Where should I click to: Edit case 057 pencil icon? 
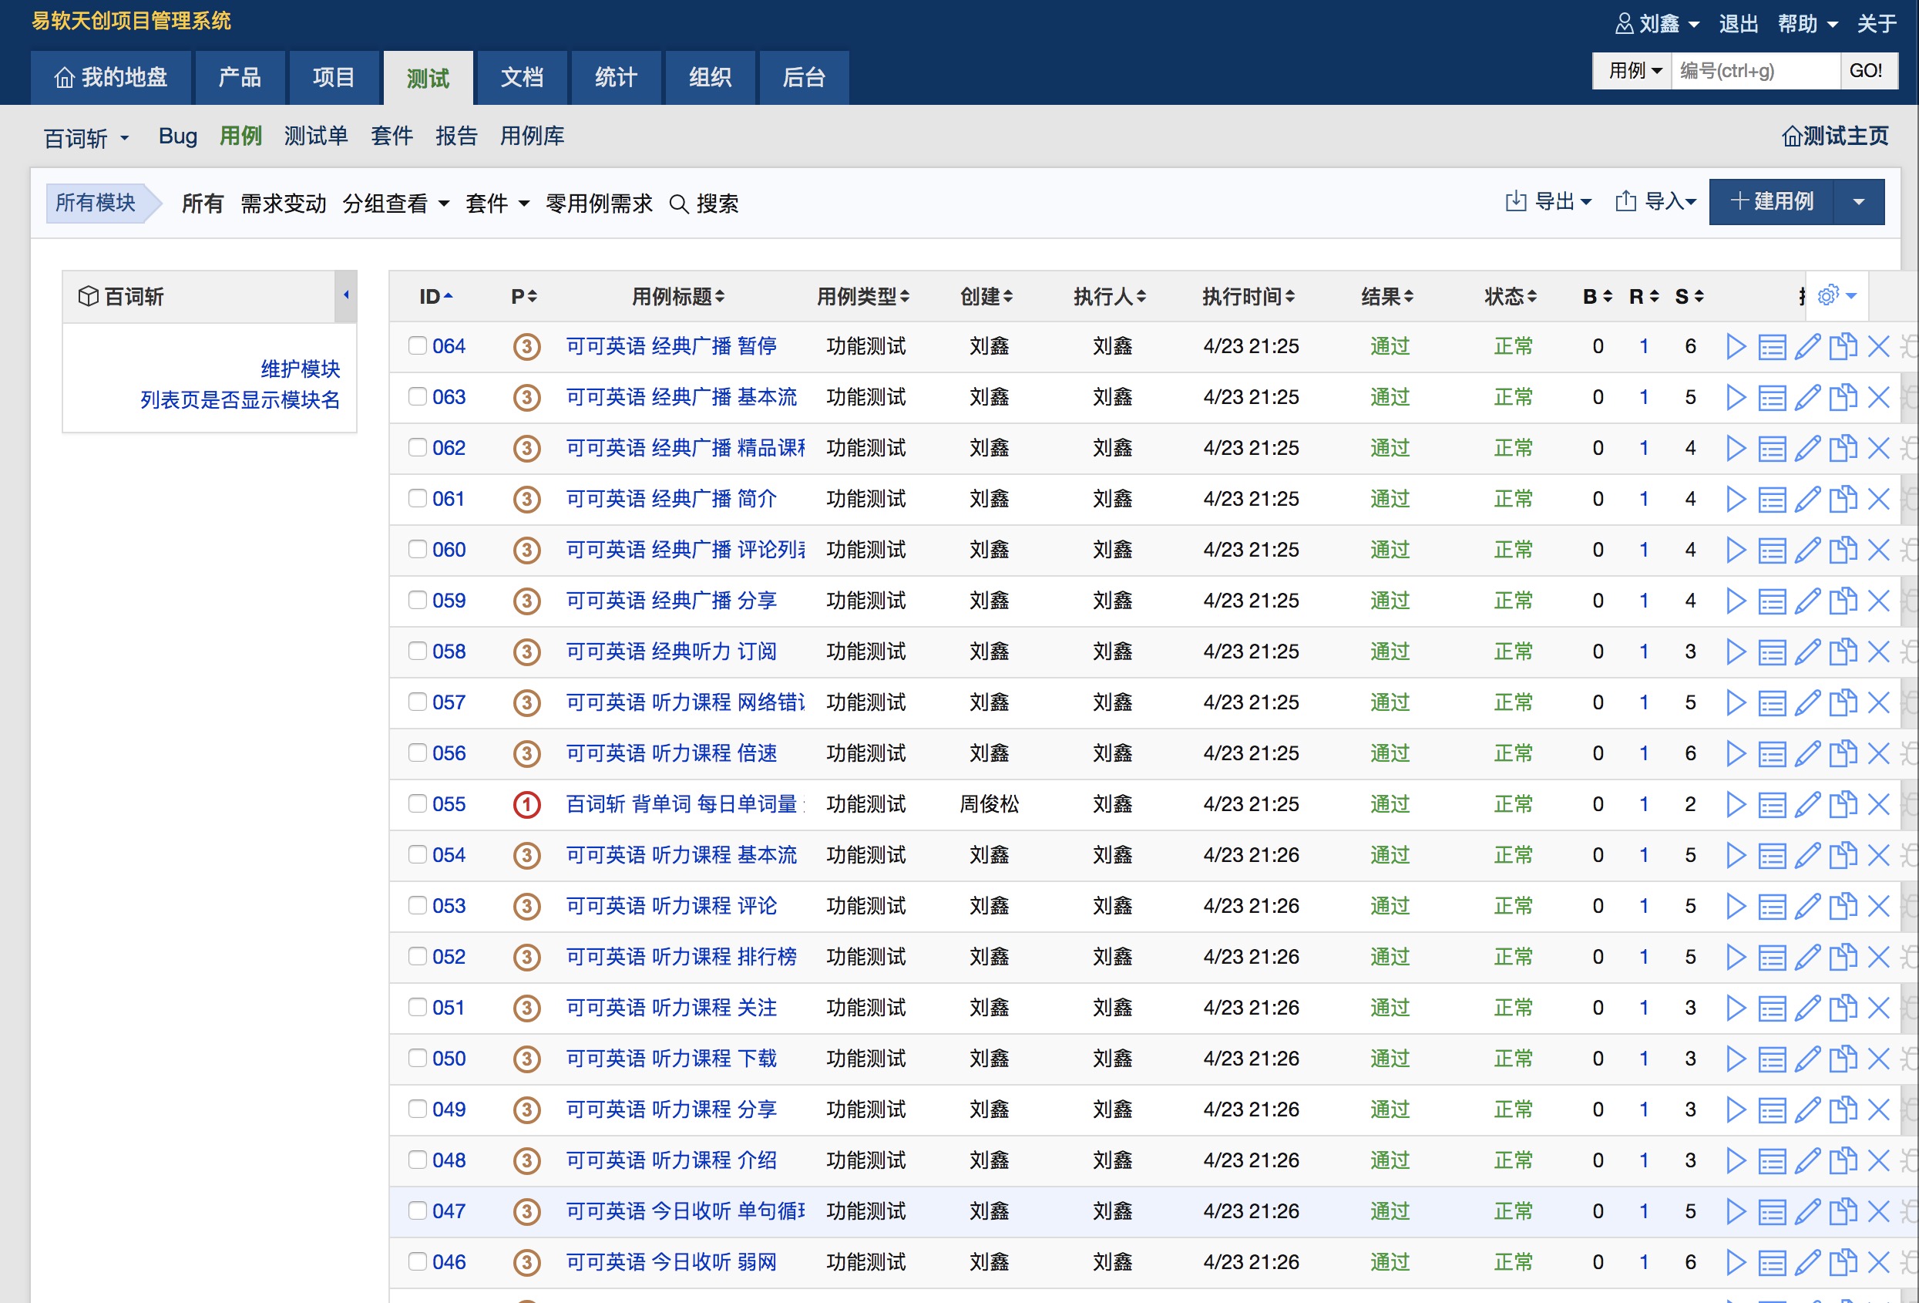(1807, 703)
